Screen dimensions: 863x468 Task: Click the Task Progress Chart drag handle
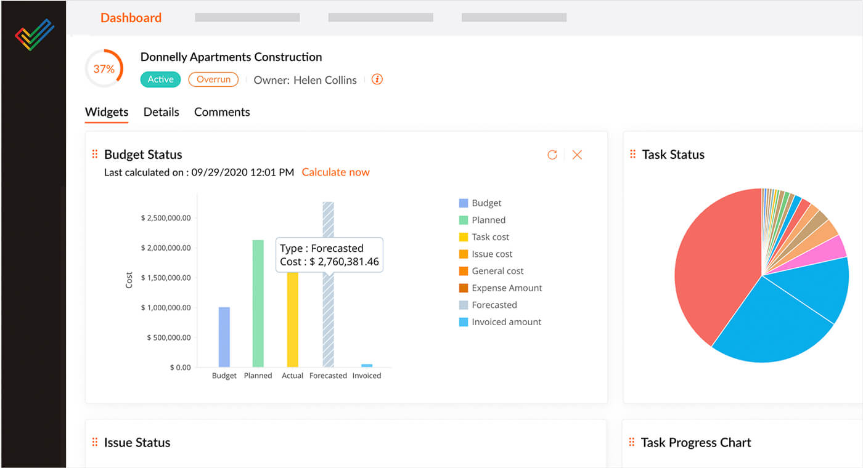point(632,442)
